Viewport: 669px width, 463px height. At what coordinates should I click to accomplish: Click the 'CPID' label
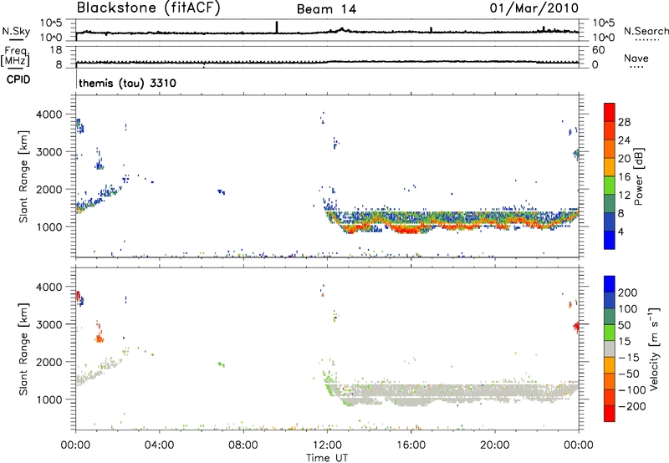(18, 79)
